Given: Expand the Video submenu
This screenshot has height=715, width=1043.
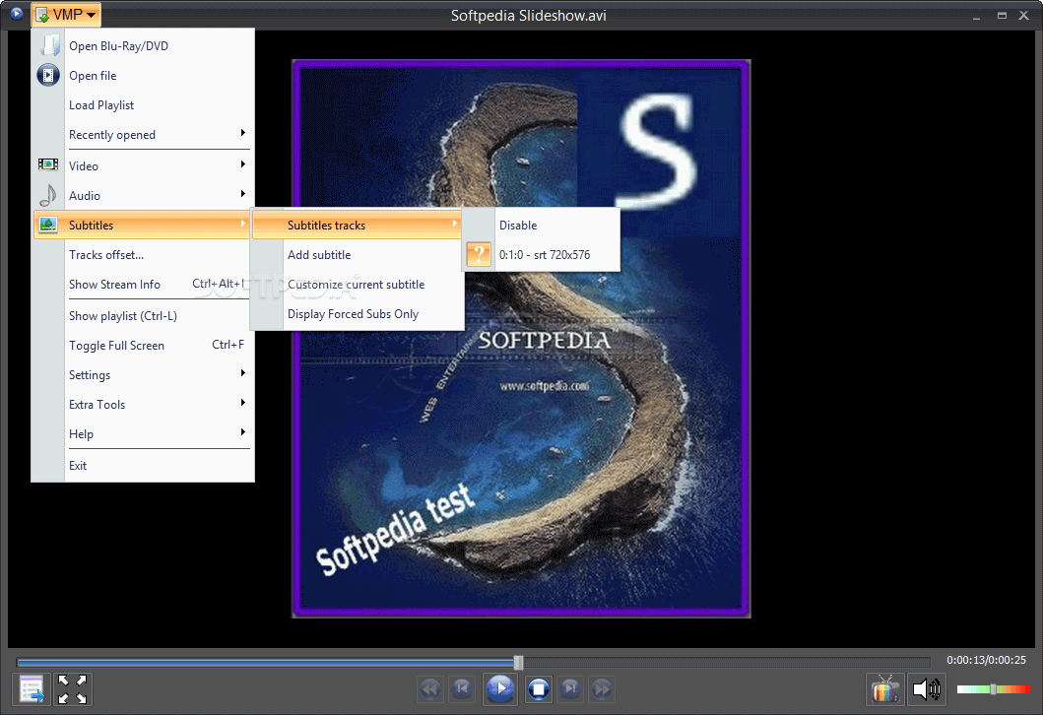Looking at the screenshot, I should 143,165.
